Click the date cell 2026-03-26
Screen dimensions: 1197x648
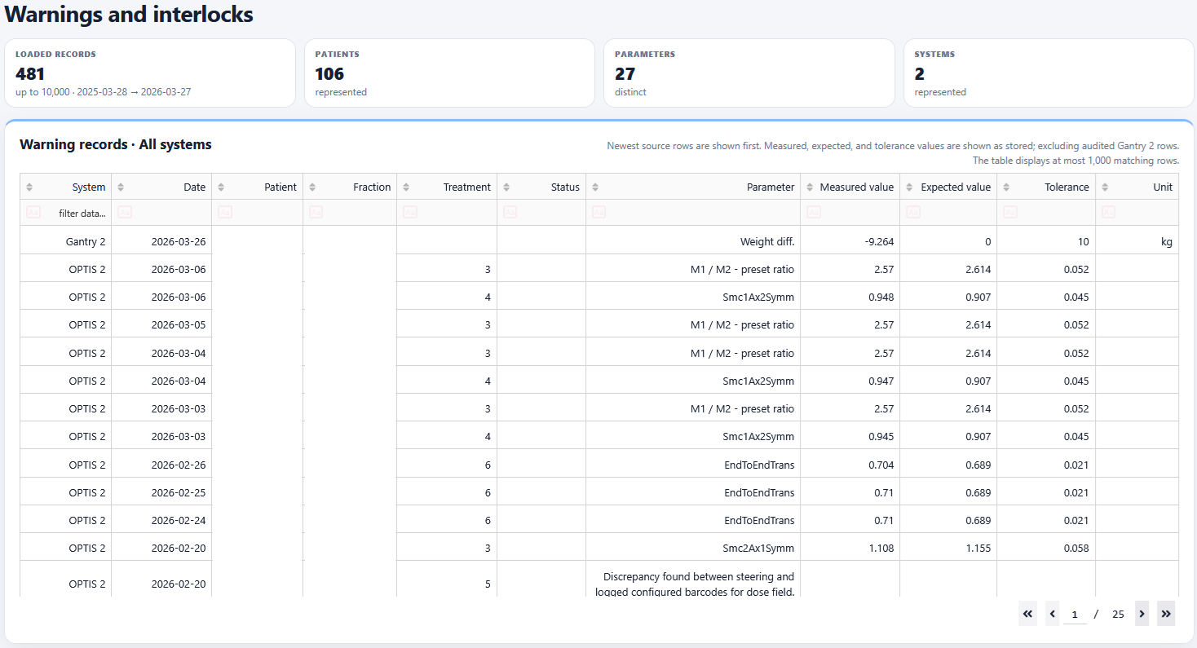(161, 241)
